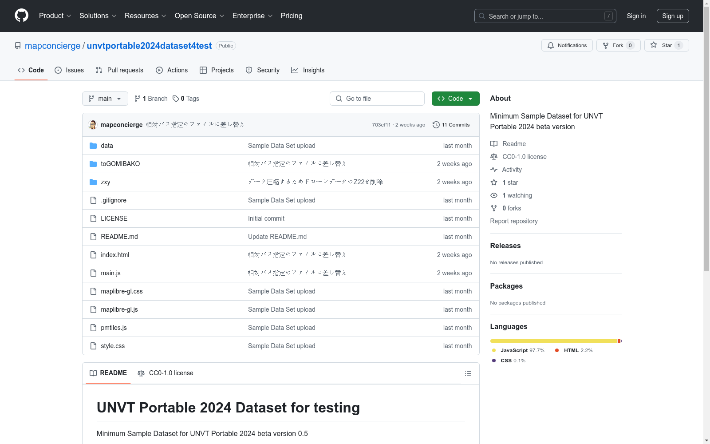Screen dimensions: 710x444
Task: Open the green Code dropdown button
Action: click(x=456, y=99)
